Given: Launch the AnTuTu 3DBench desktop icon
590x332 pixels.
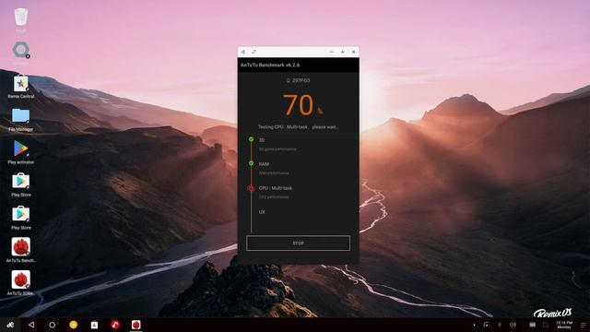Looking at the screenshot, I should tap(20, 279).
